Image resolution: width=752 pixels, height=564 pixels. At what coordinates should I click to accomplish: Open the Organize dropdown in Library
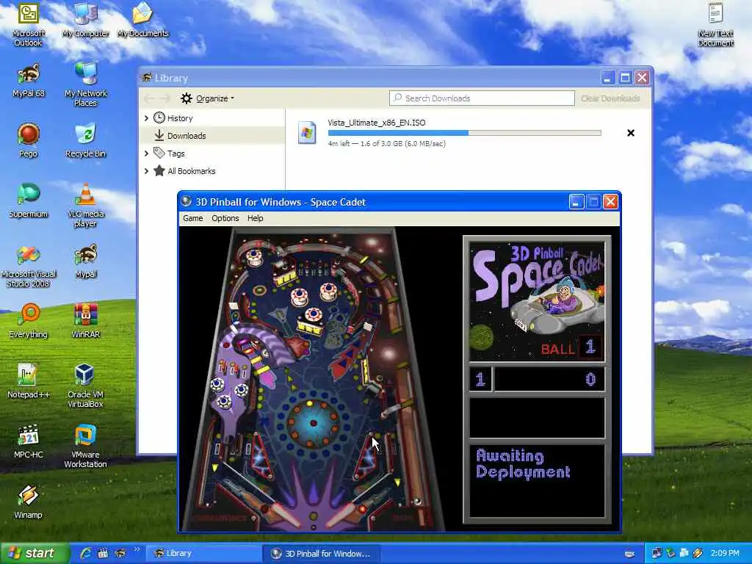click(x=207, y=98)
